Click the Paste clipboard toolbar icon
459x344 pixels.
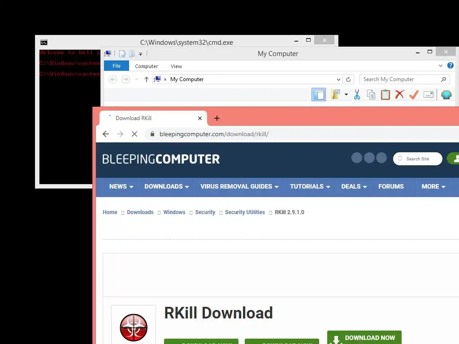click(x=385, y=95)
